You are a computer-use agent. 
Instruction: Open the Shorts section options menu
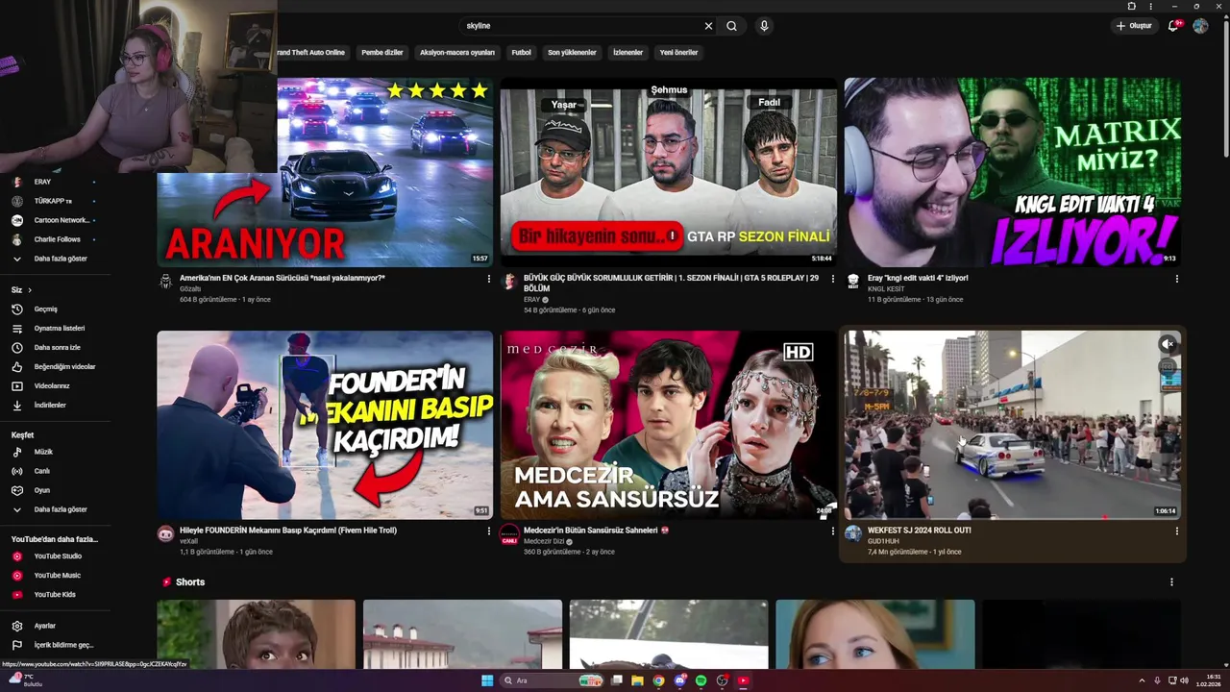click(x=1170, y=582)
